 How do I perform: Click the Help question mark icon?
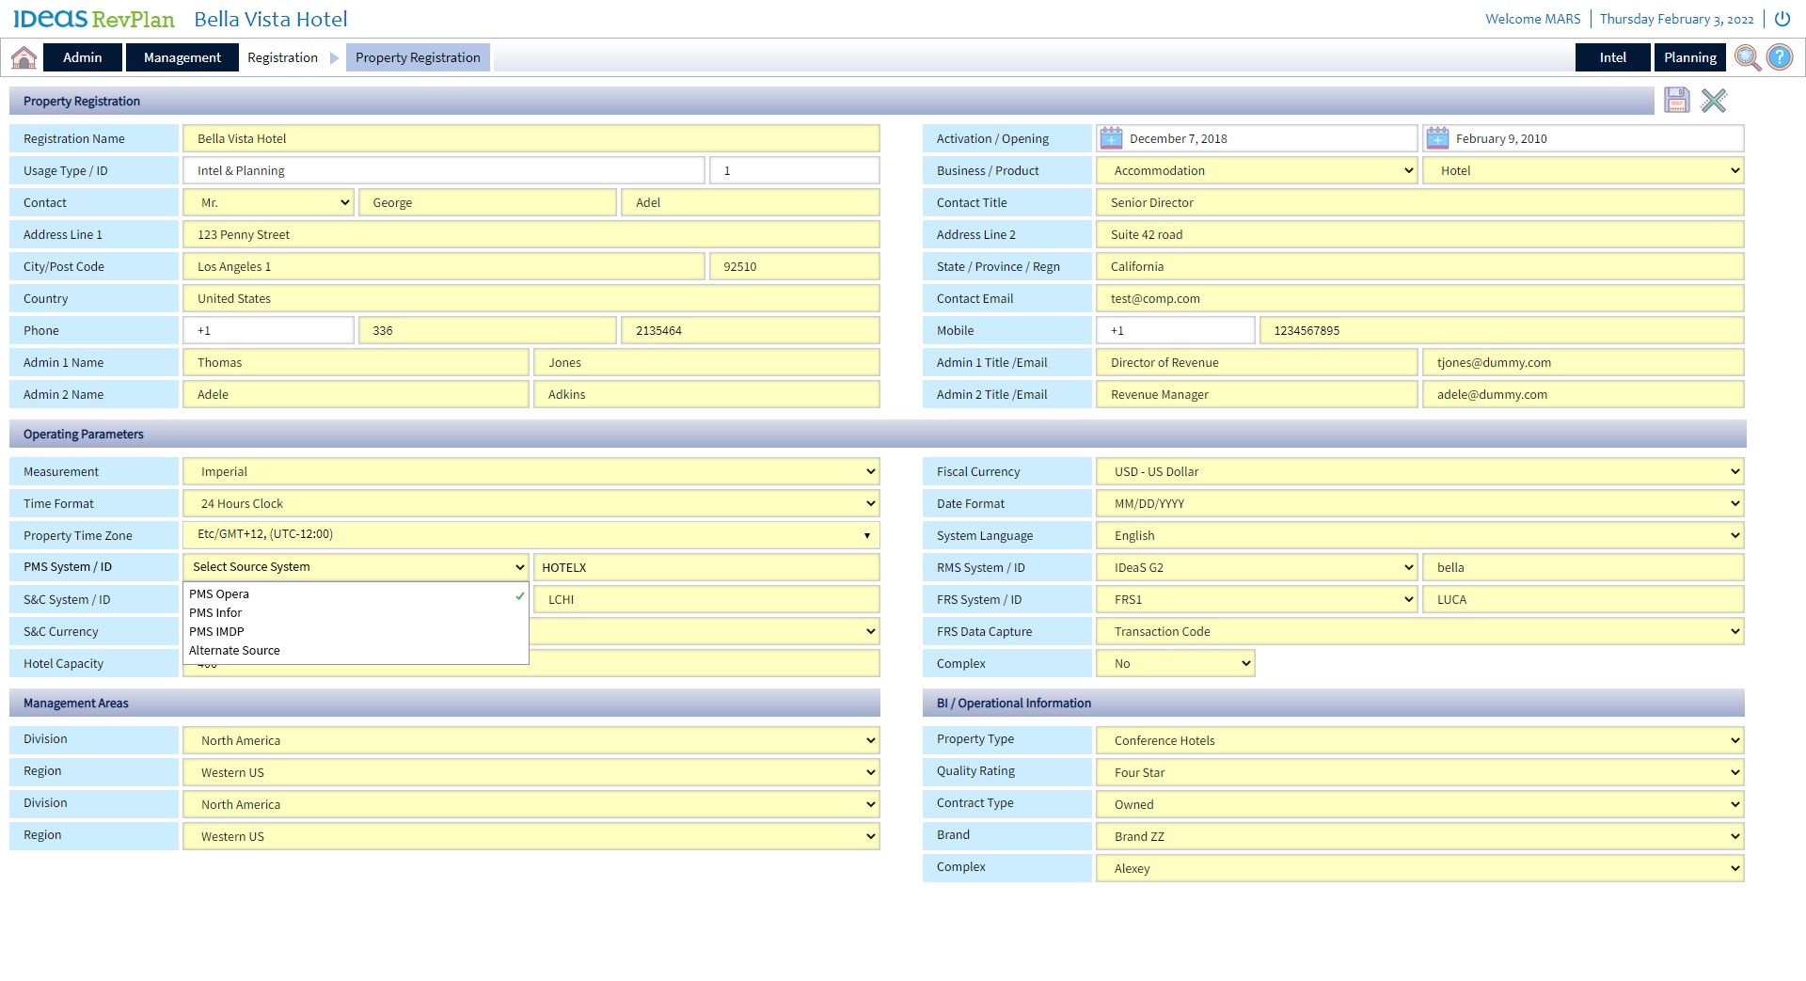click(x=1780, y=57)
